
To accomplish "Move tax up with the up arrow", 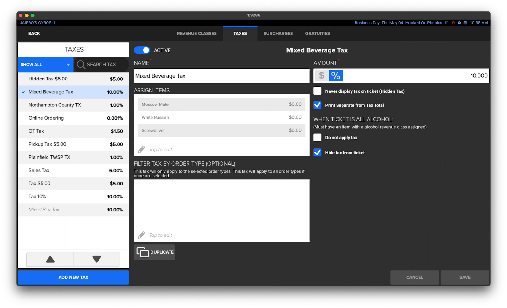I will point(50,259).
